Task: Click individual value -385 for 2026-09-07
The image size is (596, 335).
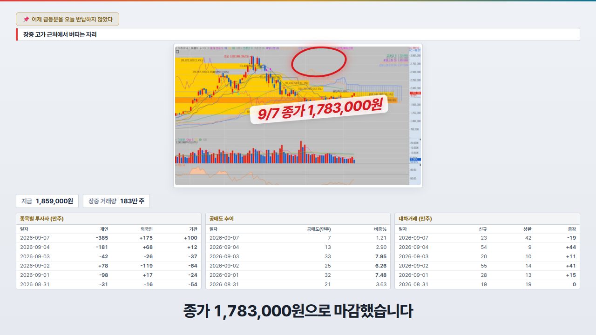Action: tap(102, 238)
